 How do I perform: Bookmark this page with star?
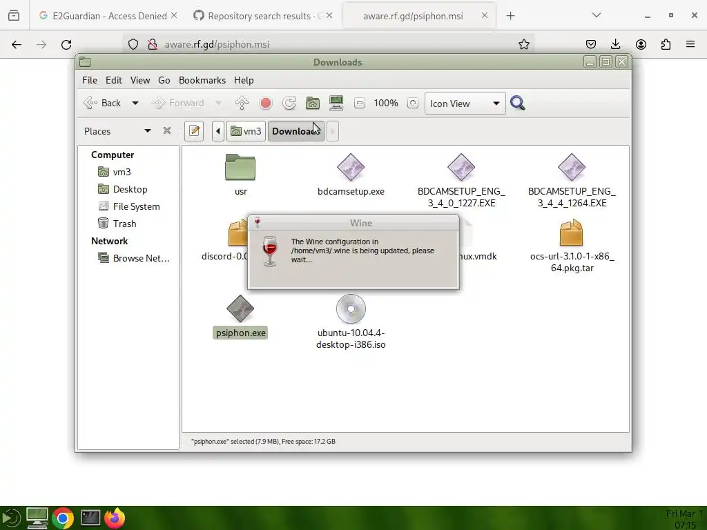[523, 44]
